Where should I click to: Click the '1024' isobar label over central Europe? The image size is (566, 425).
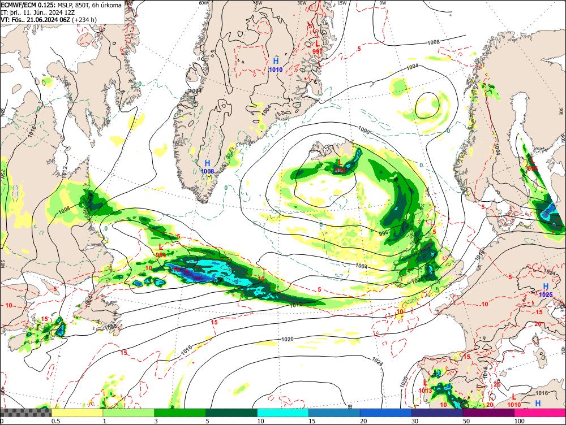549,271
